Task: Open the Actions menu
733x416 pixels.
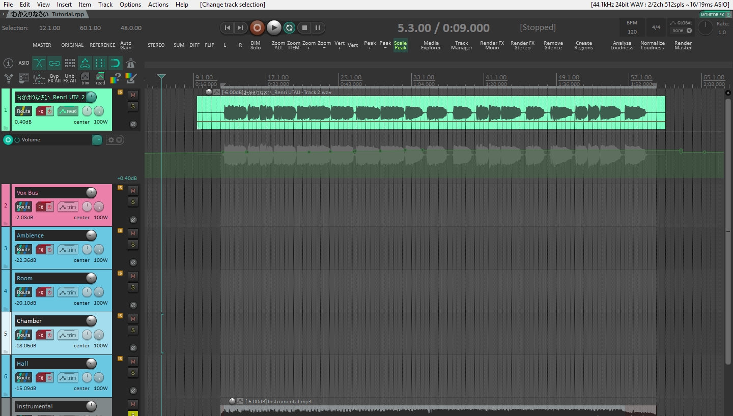Action: tap(158, 5)
